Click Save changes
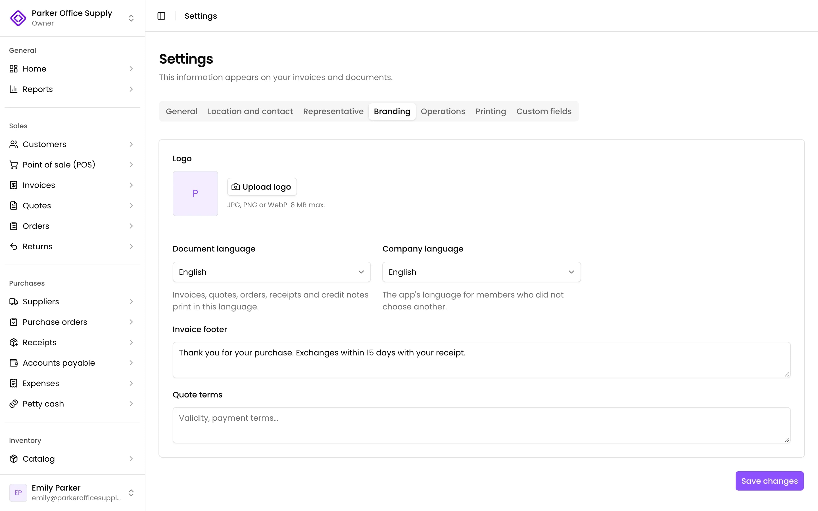 769,481
